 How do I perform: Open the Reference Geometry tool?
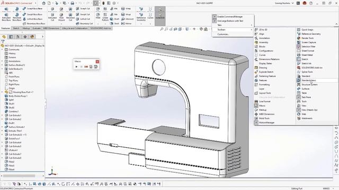141,17
